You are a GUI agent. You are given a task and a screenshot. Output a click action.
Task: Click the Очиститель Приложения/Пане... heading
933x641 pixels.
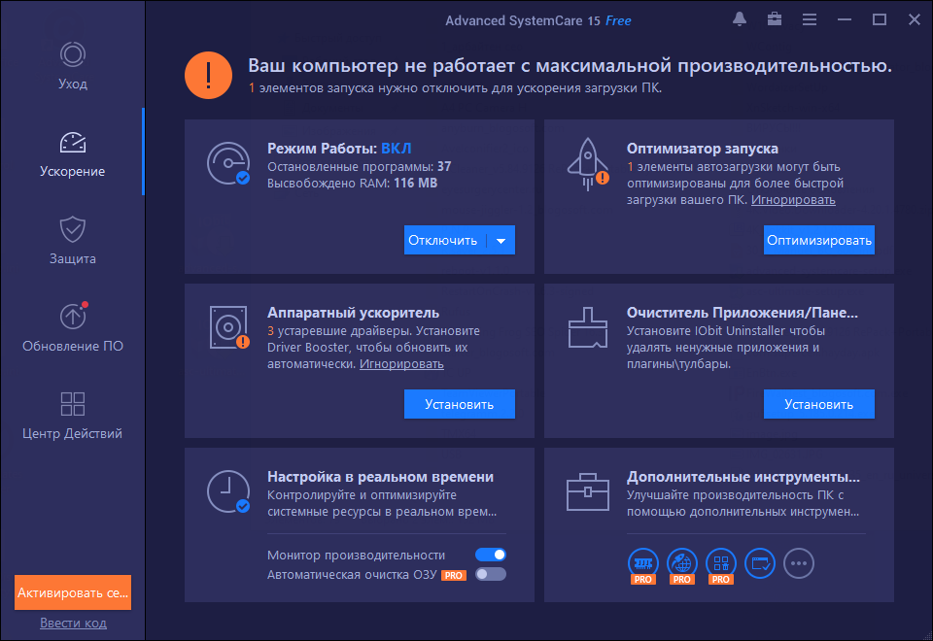[742, 312]
